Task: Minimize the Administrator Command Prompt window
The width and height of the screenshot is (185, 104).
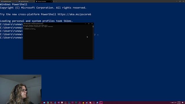Action: tap(86, 24)
